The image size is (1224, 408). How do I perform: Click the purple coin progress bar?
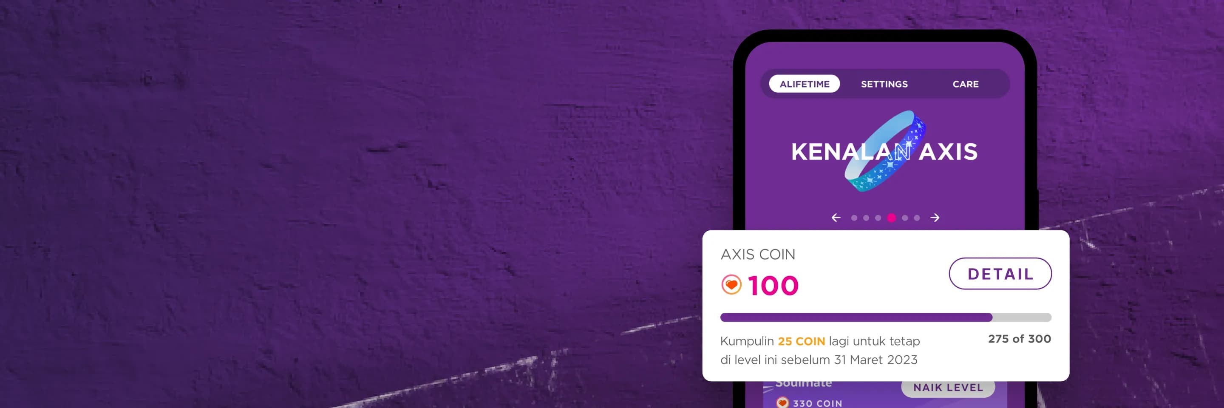886,317
